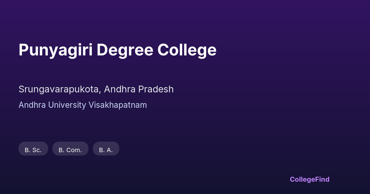Select the B. Sc. course tag
Screen dimensions: 370x194
[x=33, y=149]
